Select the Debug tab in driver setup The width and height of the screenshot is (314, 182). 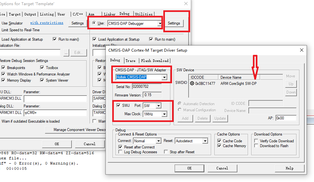(x=115, y=60)
